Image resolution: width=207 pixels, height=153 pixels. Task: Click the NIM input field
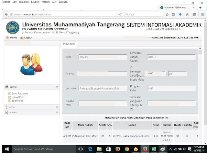point(103,57)
